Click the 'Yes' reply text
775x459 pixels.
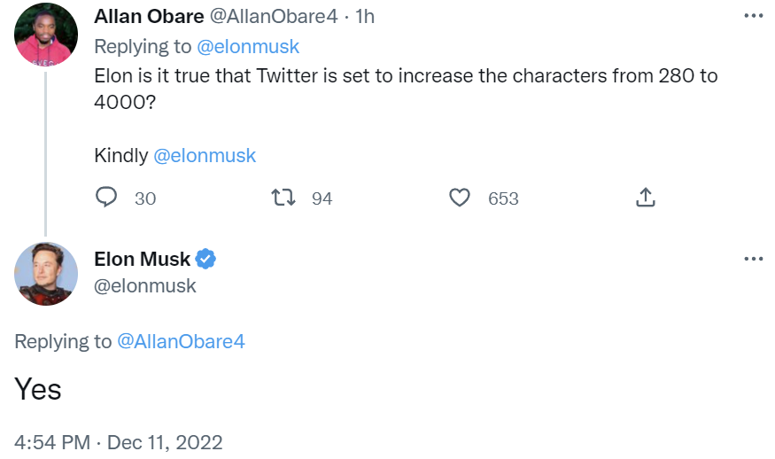point(38,388)
